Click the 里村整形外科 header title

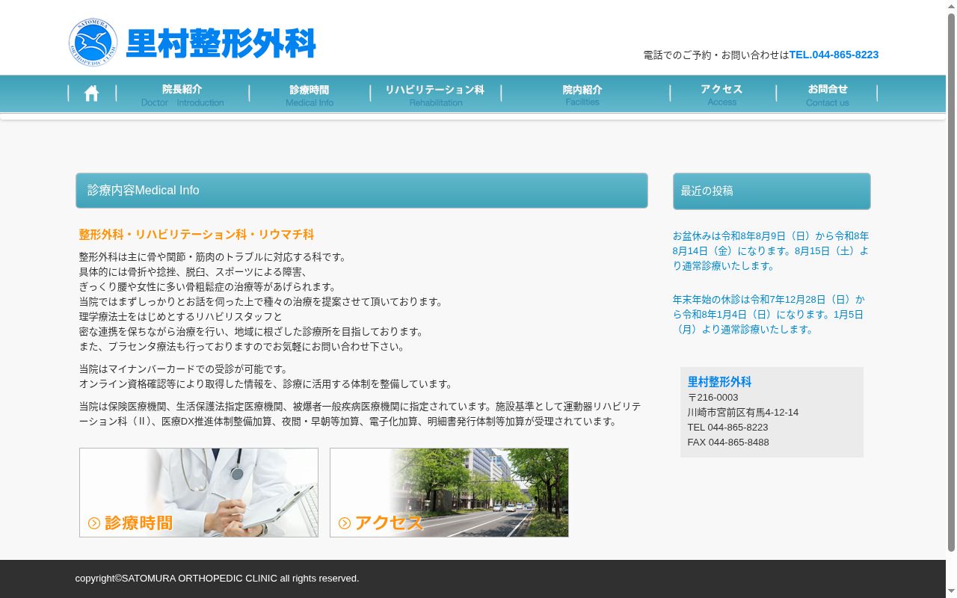click(221, 43)
